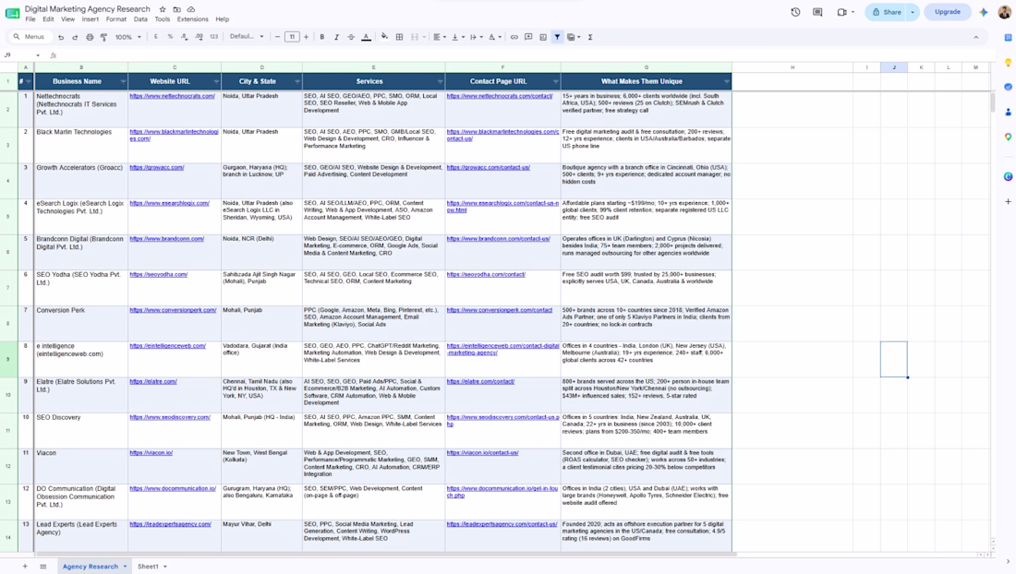Click the Redo icon in toolbar
Image resolution: width=1016 pixels, height=574 pixels.
[x=75, y=37]
